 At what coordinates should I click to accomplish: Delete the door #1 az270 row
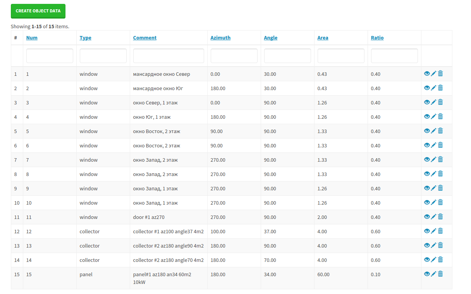click(440, 217)
